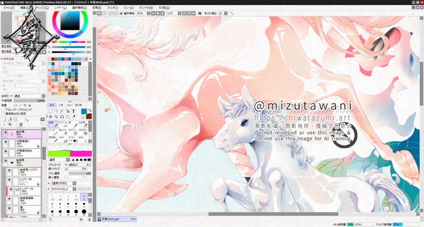Open the 50% zoom level dropdown
424x227 pixels.
tap(145, 14)
